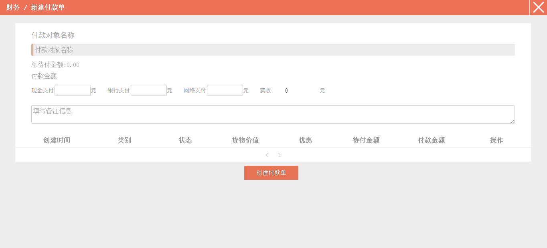This screenshot has width=547, height=248.
Task: Open the 财务 breadcrumb link
Action: point(13,7)
